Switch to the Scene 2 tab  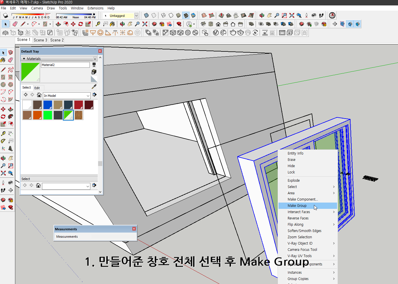(57, 40)
